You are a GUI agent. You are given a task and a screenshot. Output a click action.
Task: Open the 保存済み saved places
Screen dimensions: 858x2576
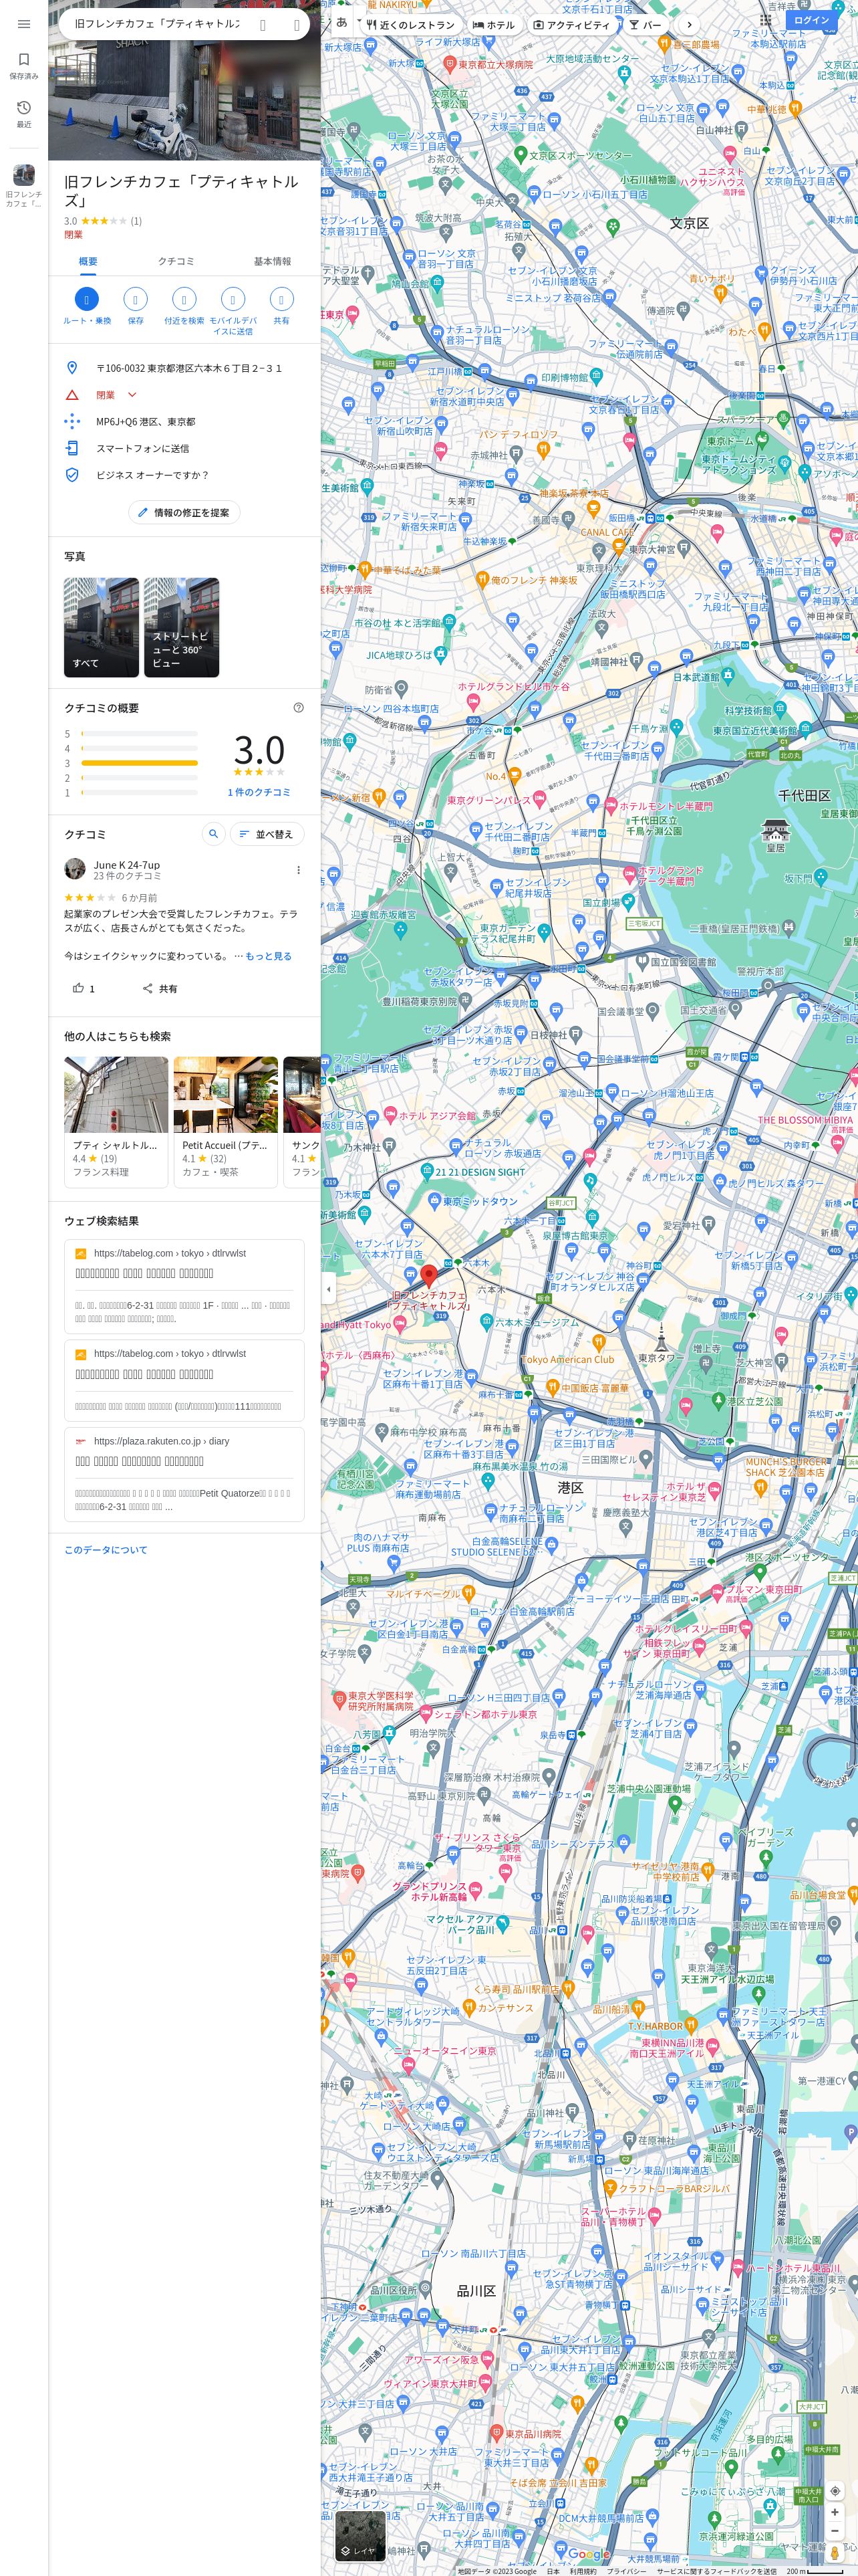coord(24,66)
